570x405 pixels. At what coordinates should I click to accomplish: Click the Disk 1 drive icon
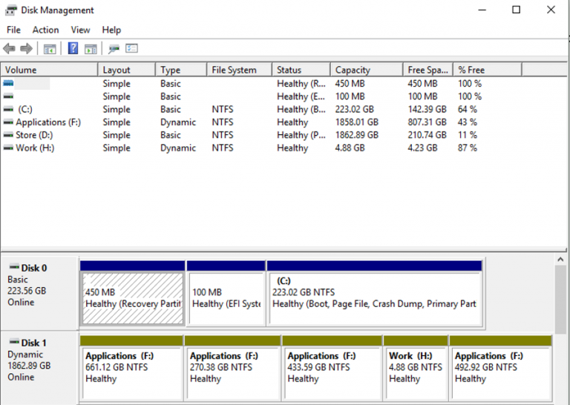pos(14,342)
